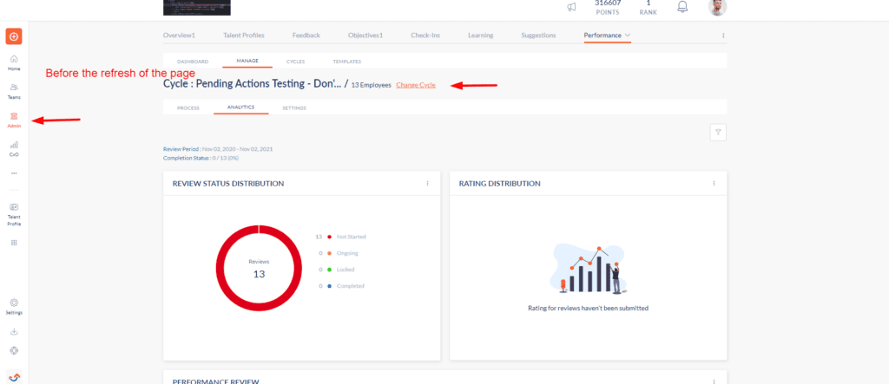Click the app logo at sidebar bottom

point(14,376)
